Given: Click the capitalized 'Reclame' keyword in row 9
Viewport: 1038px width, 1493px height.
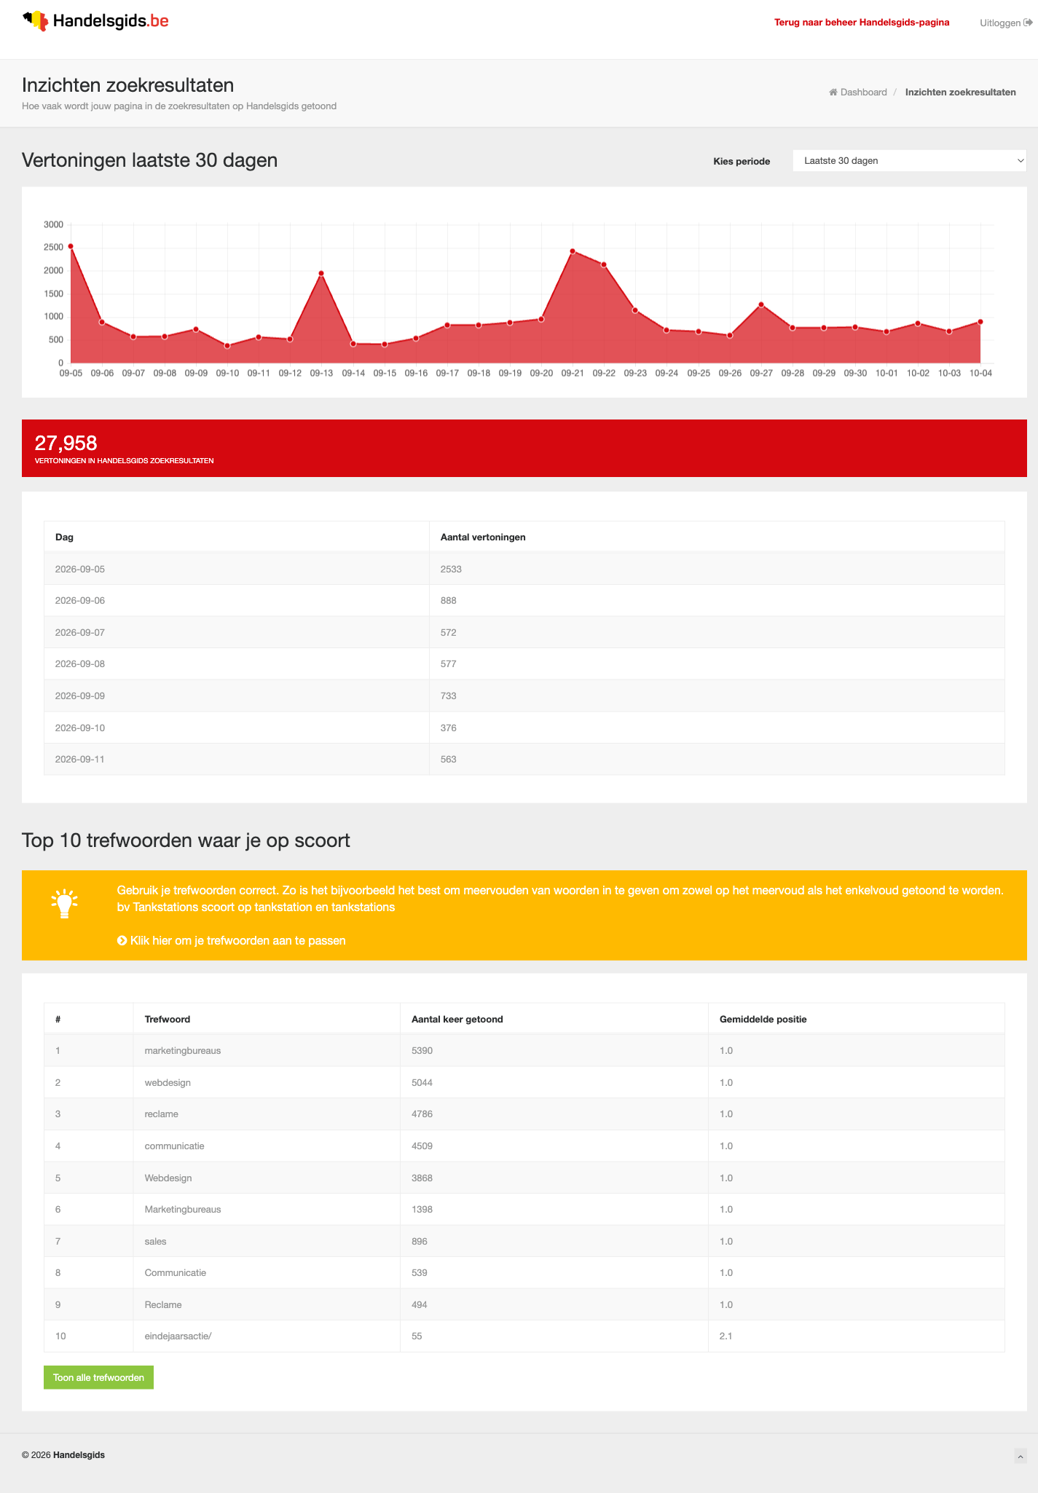Looking at the screenshot, I should point(163,1305).
